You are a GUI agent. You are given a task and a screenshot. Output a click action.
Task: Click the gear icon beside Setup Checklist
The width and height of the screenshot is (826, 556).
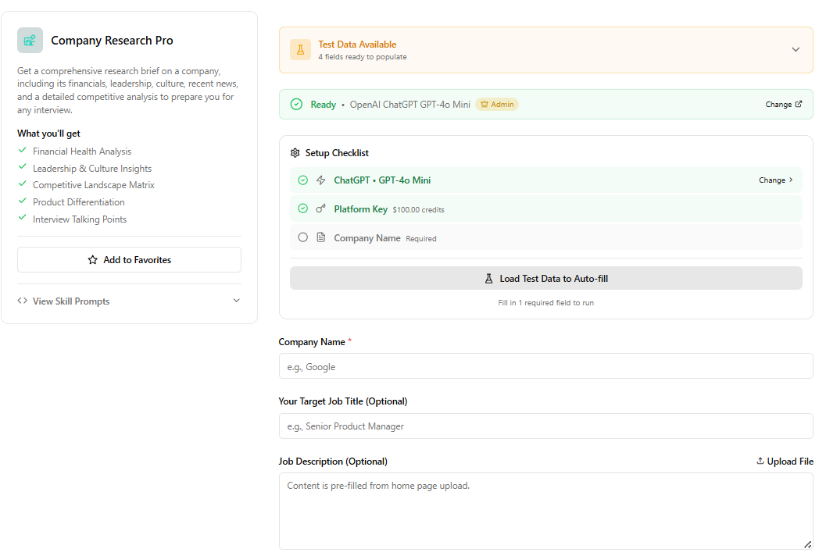296,153
